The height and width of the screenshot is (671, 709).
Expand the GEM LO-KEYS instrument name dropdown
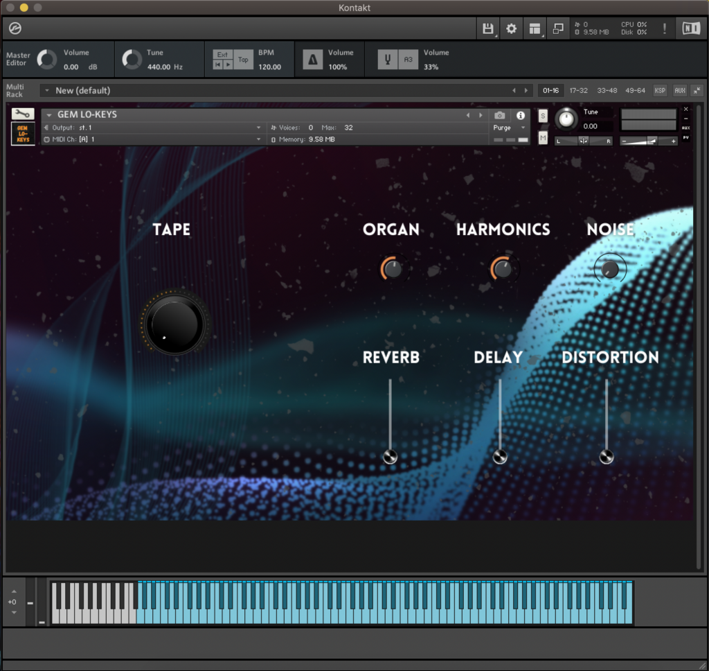click(x=49, y=115)
